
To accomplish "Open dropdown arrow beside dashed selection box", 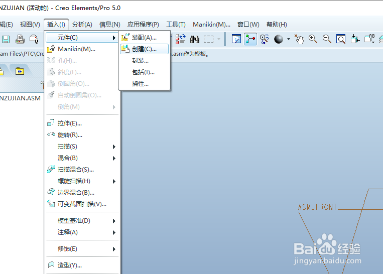I will click(x=219, y=39).
